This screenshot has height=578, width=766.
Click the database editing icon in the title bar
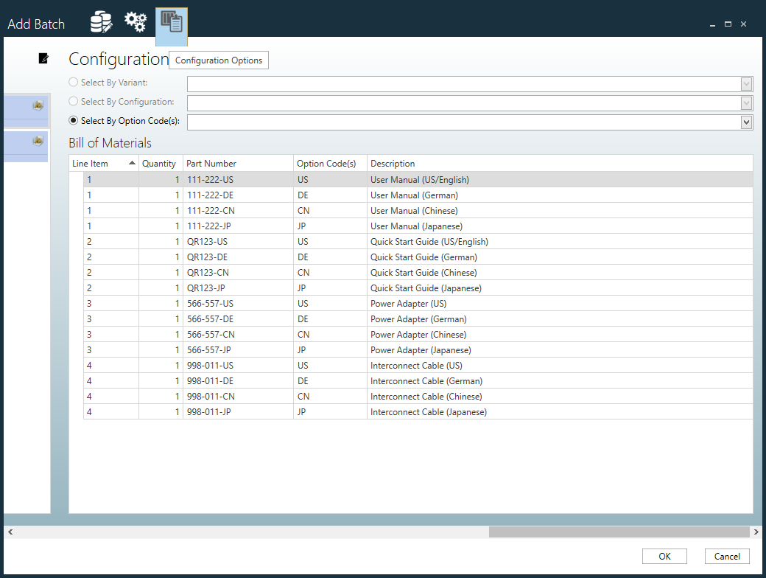click(100, 21)
